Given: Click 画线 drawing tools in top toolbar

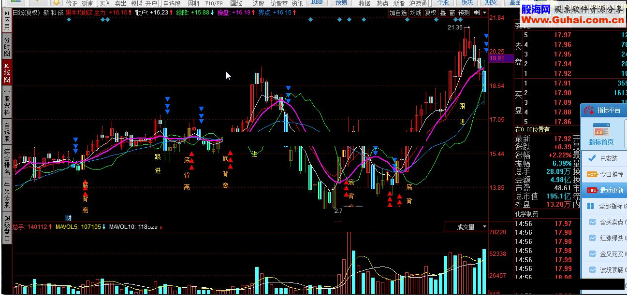Looking at the screenshot, I should [x=236, y=3].
